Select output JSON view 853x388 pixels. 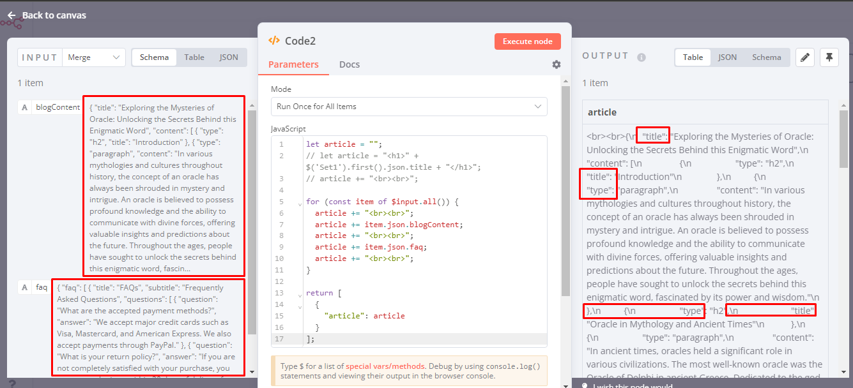tap(727, 57)
